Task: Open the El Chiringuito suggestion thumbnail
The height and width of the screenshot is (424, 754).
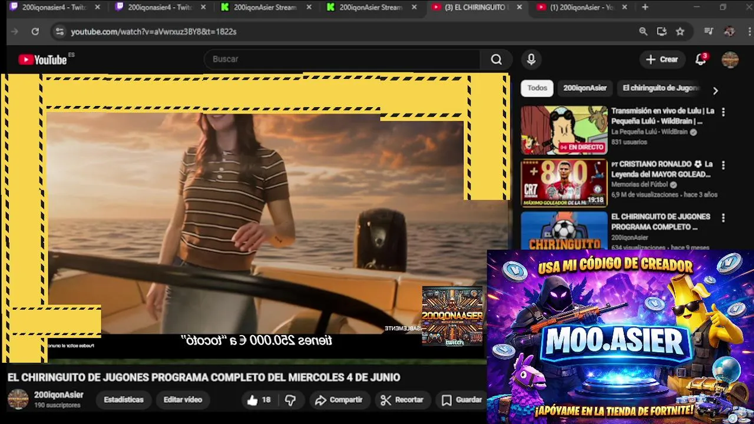Action: click(x=564, y=230)
